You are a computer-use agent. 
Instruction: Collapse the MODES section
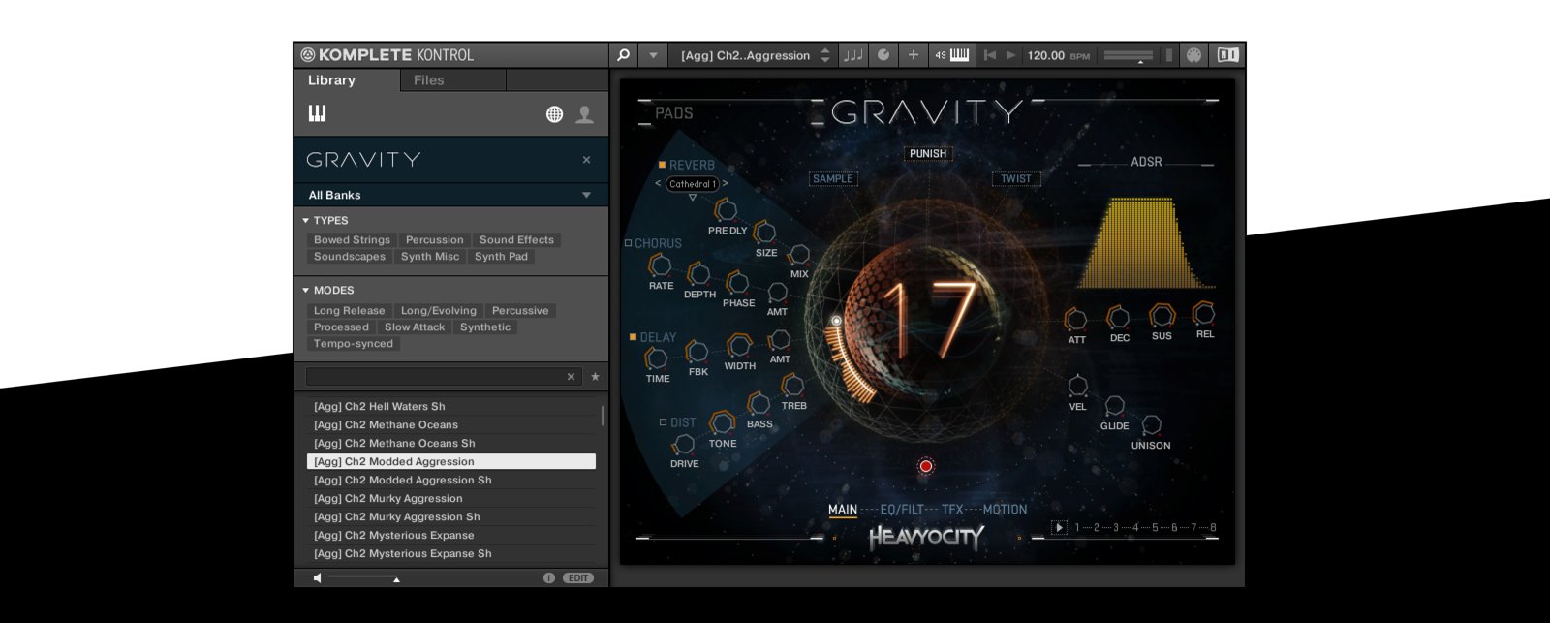(306, 291)
